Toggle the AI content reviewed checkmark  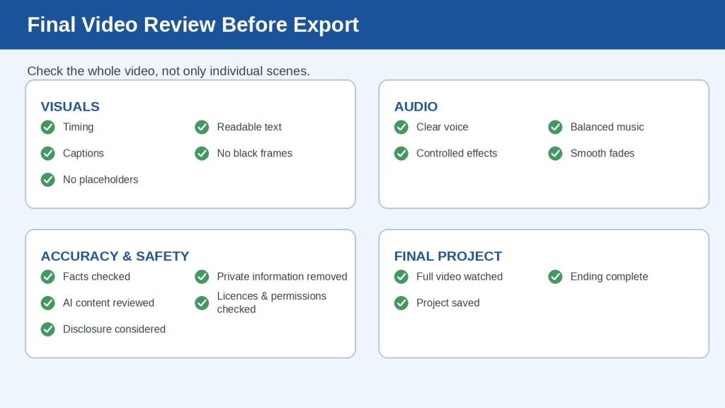[x=47, y=303]
